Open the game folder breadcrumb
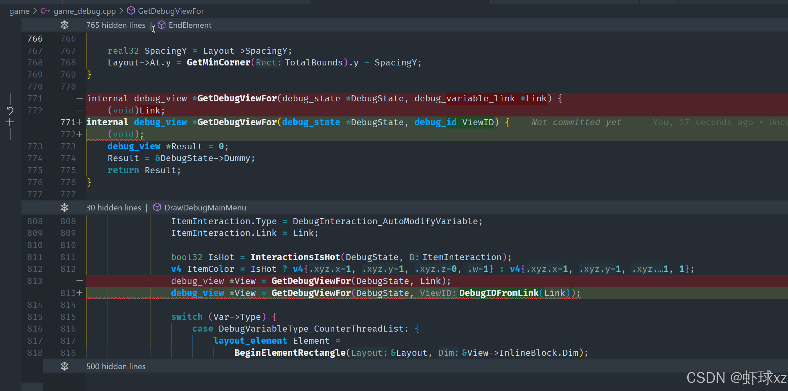This screenshot has width=788, height=391. pos(19,11)
